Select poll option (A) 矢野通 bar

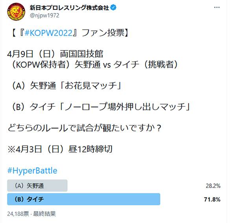click(37, 186)
